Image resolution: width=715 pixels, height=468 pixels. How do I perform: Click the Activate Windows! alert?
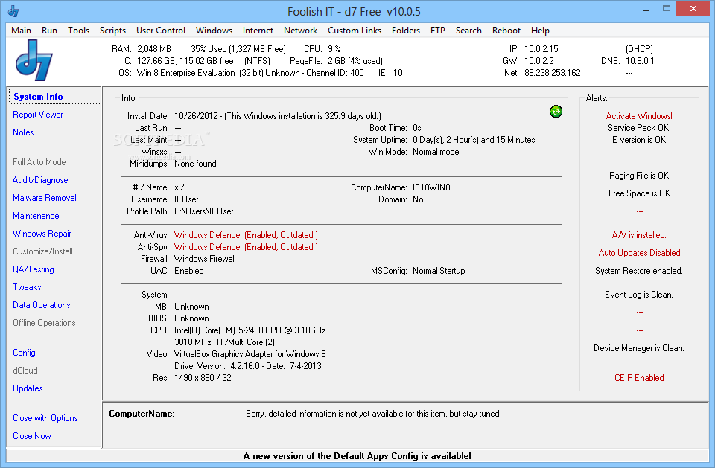pyautogui.click(x=639, y=116)
